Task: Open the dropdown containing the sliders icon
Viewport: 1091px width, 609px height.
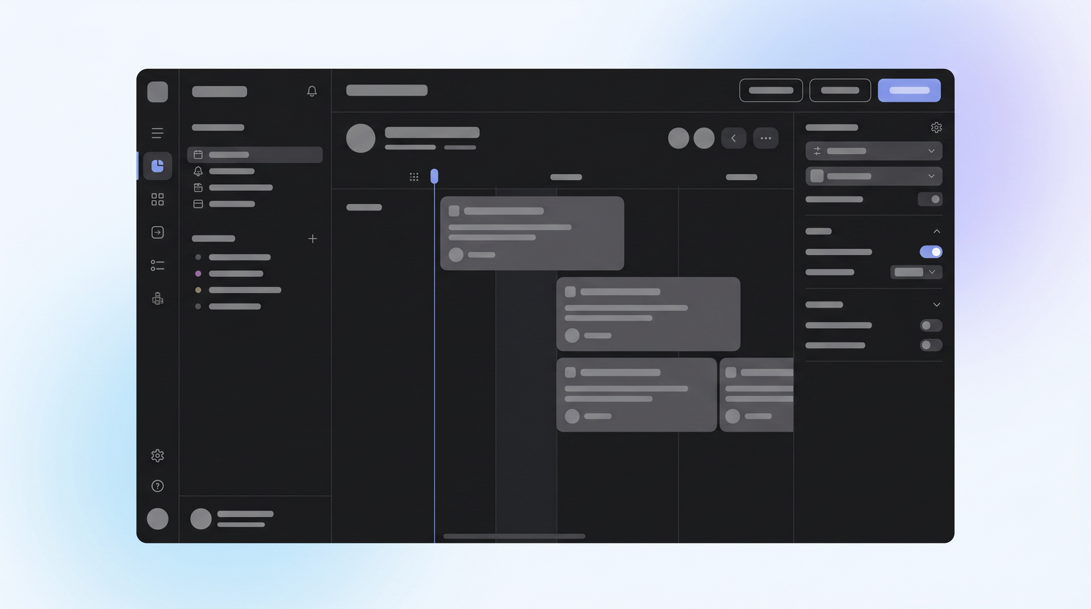Action: pos(874,151)
